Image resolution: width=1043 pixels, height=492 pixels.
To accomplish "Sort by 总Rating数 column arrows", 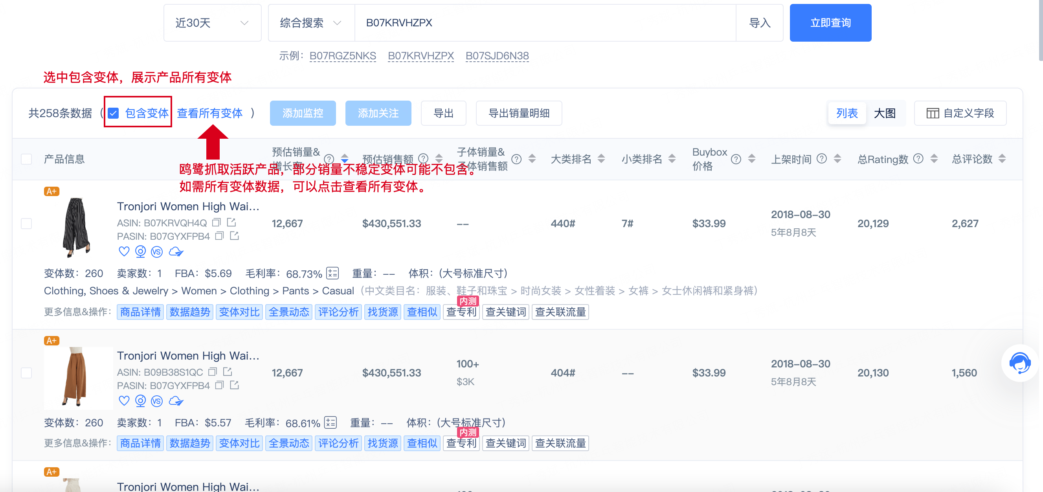I will pos(934,159).
